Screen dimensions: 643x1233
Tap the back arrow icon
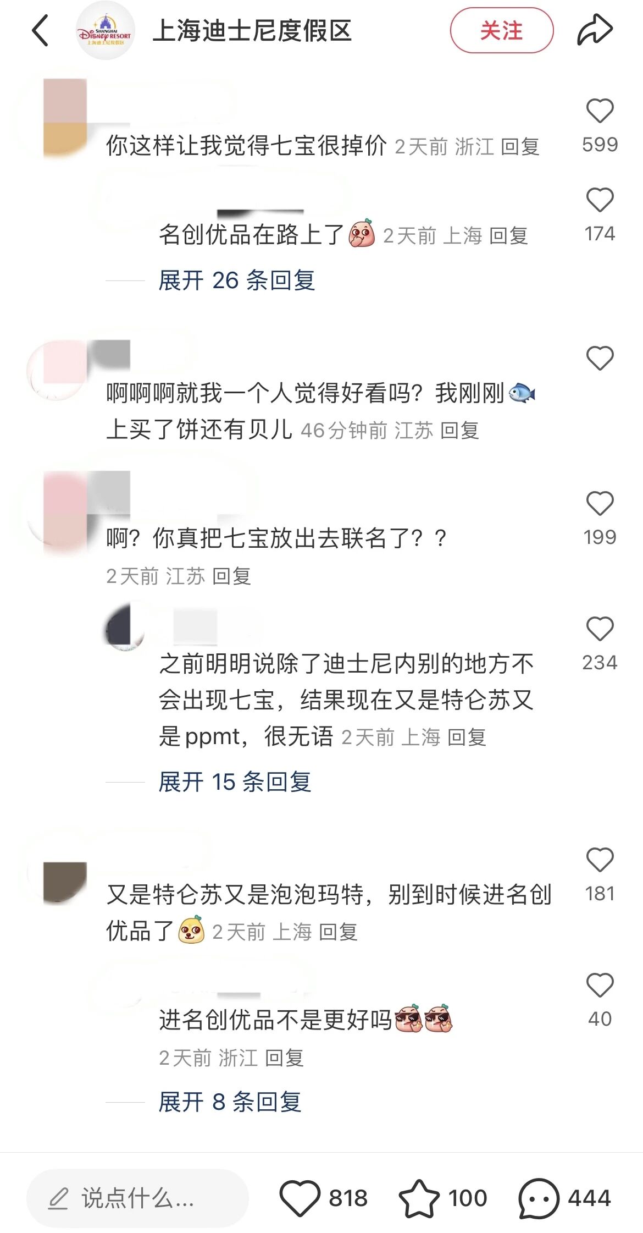(41, 30)
